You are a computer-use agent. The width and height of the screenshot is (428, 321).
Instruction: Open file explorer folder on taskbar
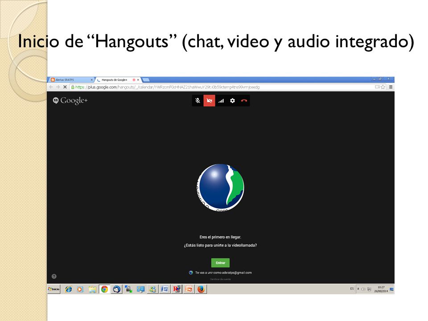point(92,289)
